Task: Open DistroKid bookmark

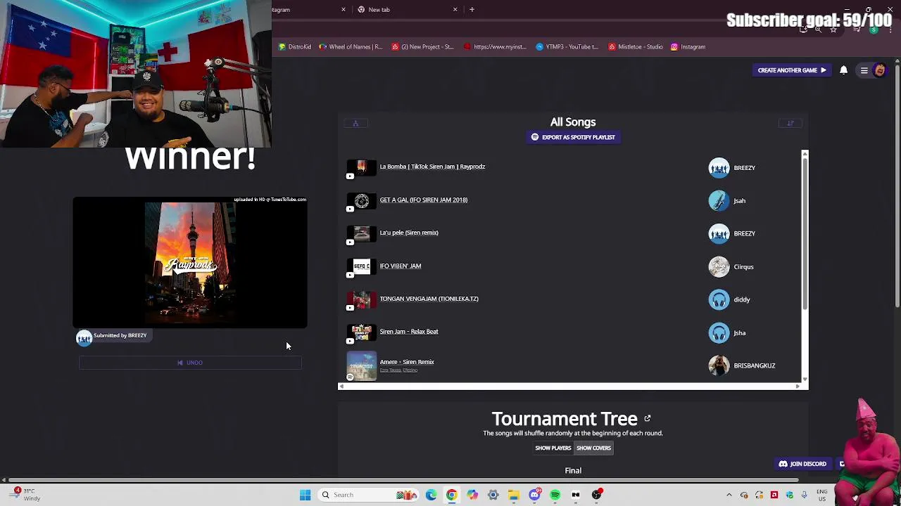Action: (295, 47)
